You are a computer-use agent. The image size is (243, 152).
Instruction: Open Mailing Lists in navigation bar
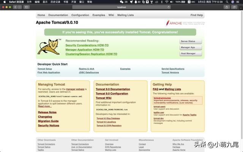coord(125,15)
